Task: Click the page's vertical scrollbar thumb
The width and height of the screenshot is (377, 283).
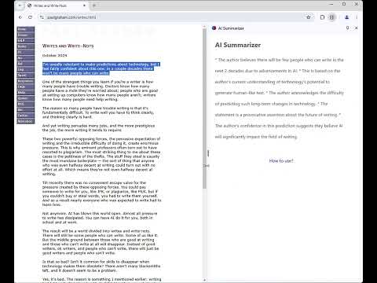Action: coord(204,108)
